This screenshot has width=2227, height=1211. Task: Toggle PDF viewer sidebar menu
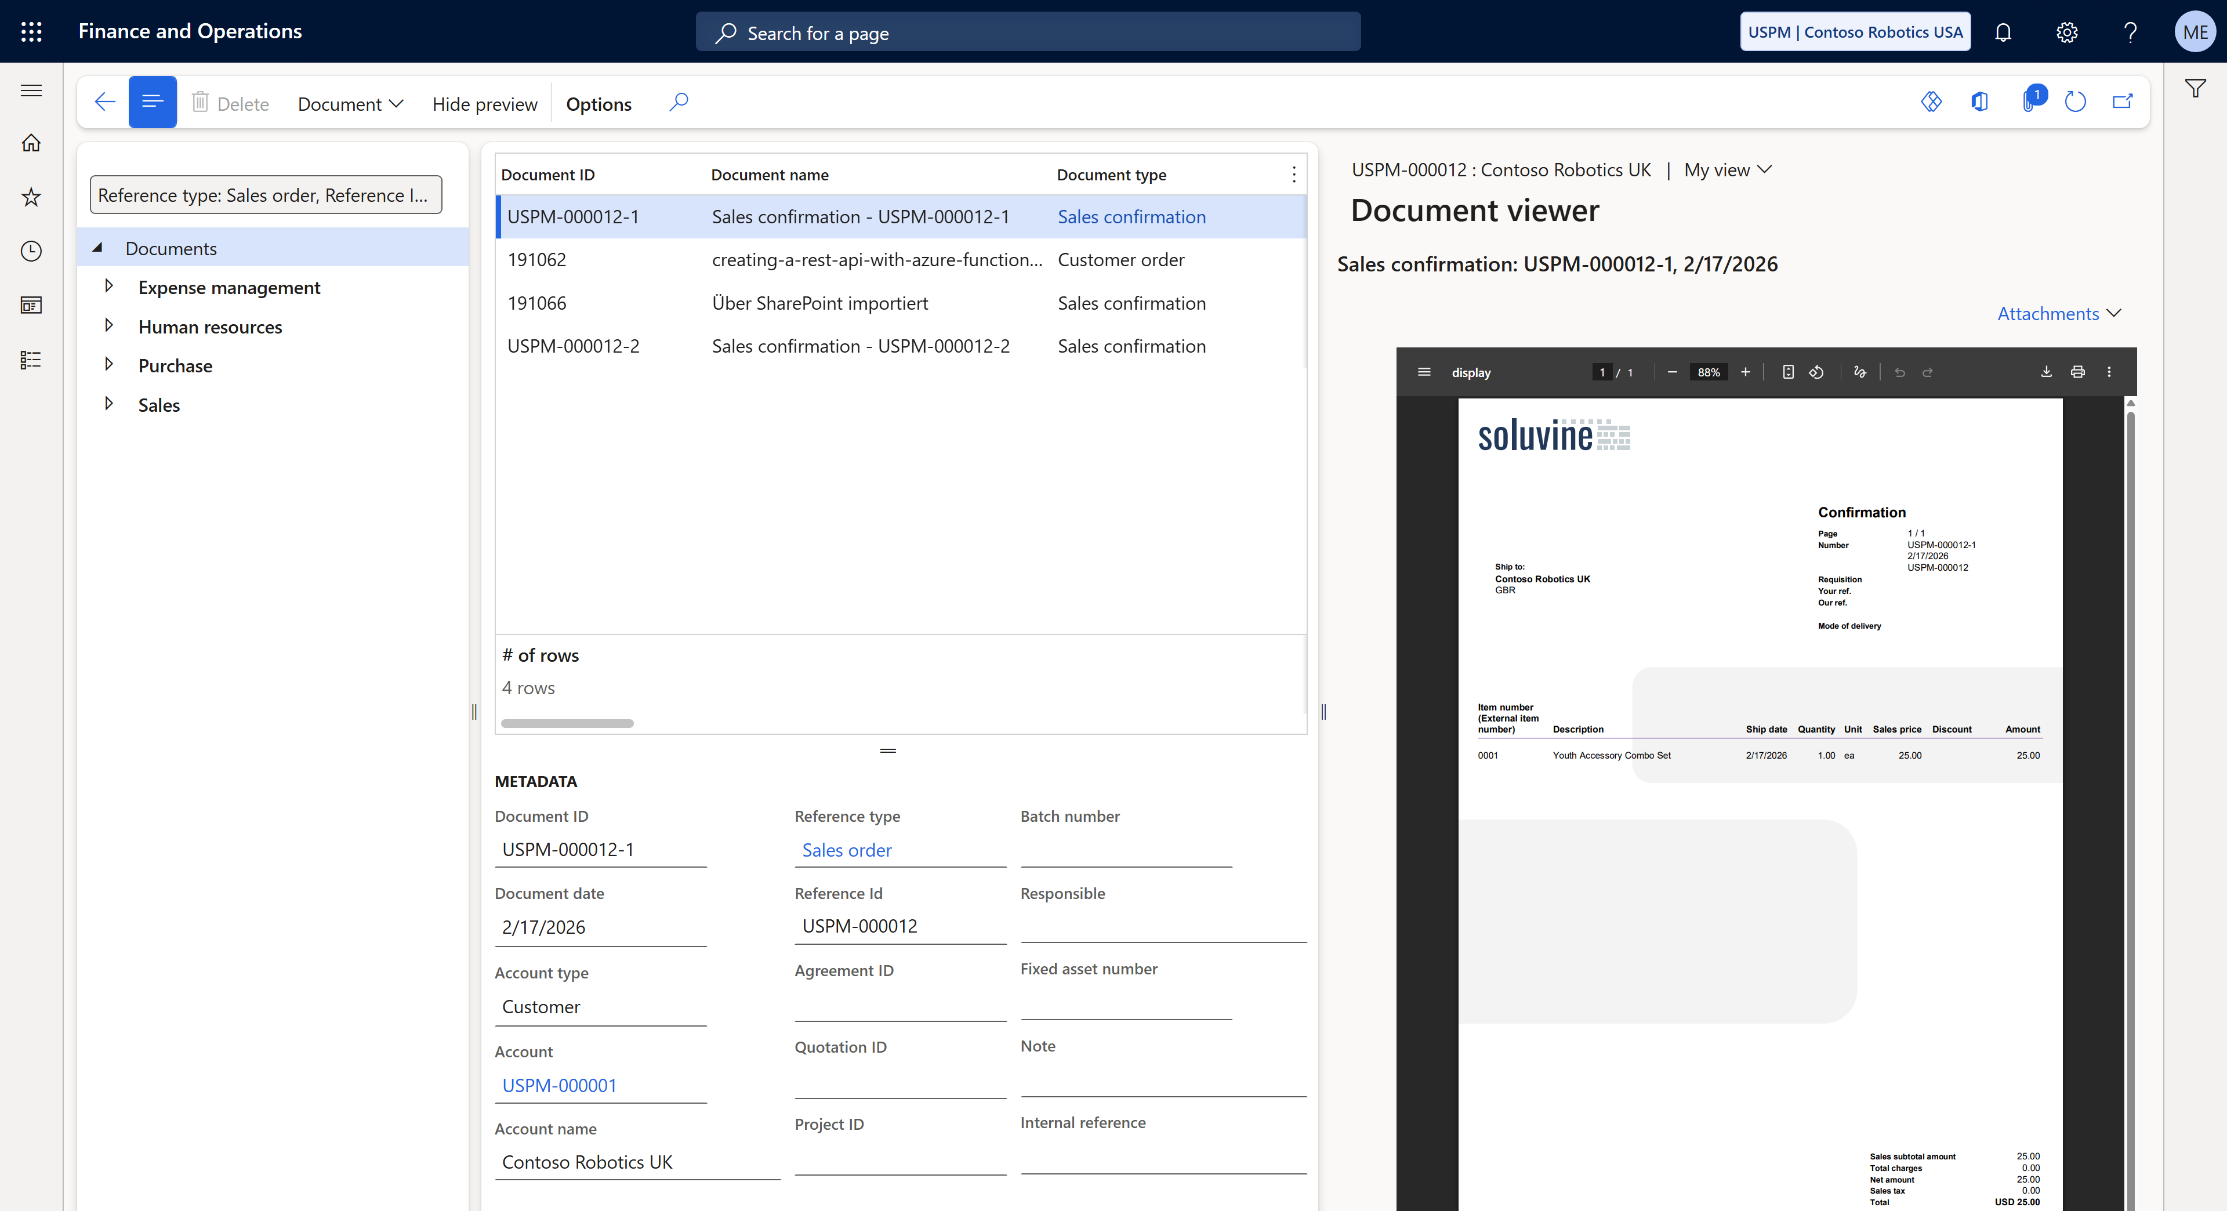pyautogui.click(x=1424, y=372)
